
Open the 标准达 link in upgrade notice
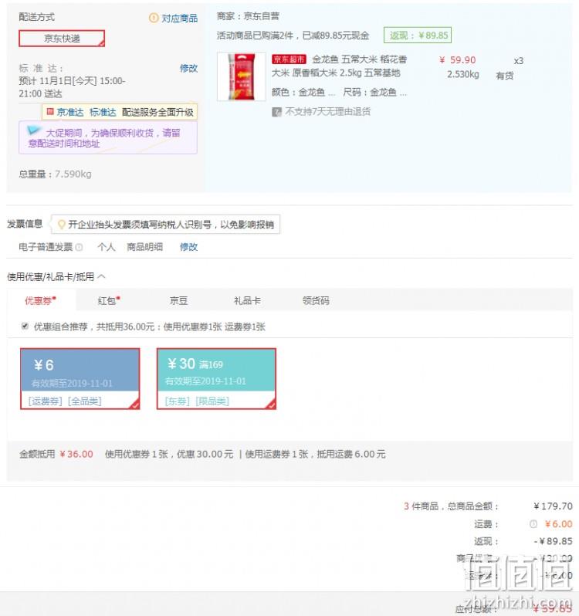(x=103, y=112)
